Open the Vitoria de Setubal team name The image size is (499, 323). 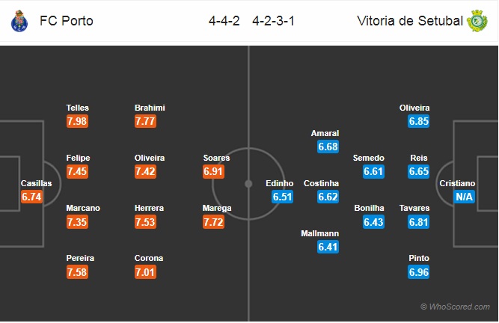(x=410, y=21)
